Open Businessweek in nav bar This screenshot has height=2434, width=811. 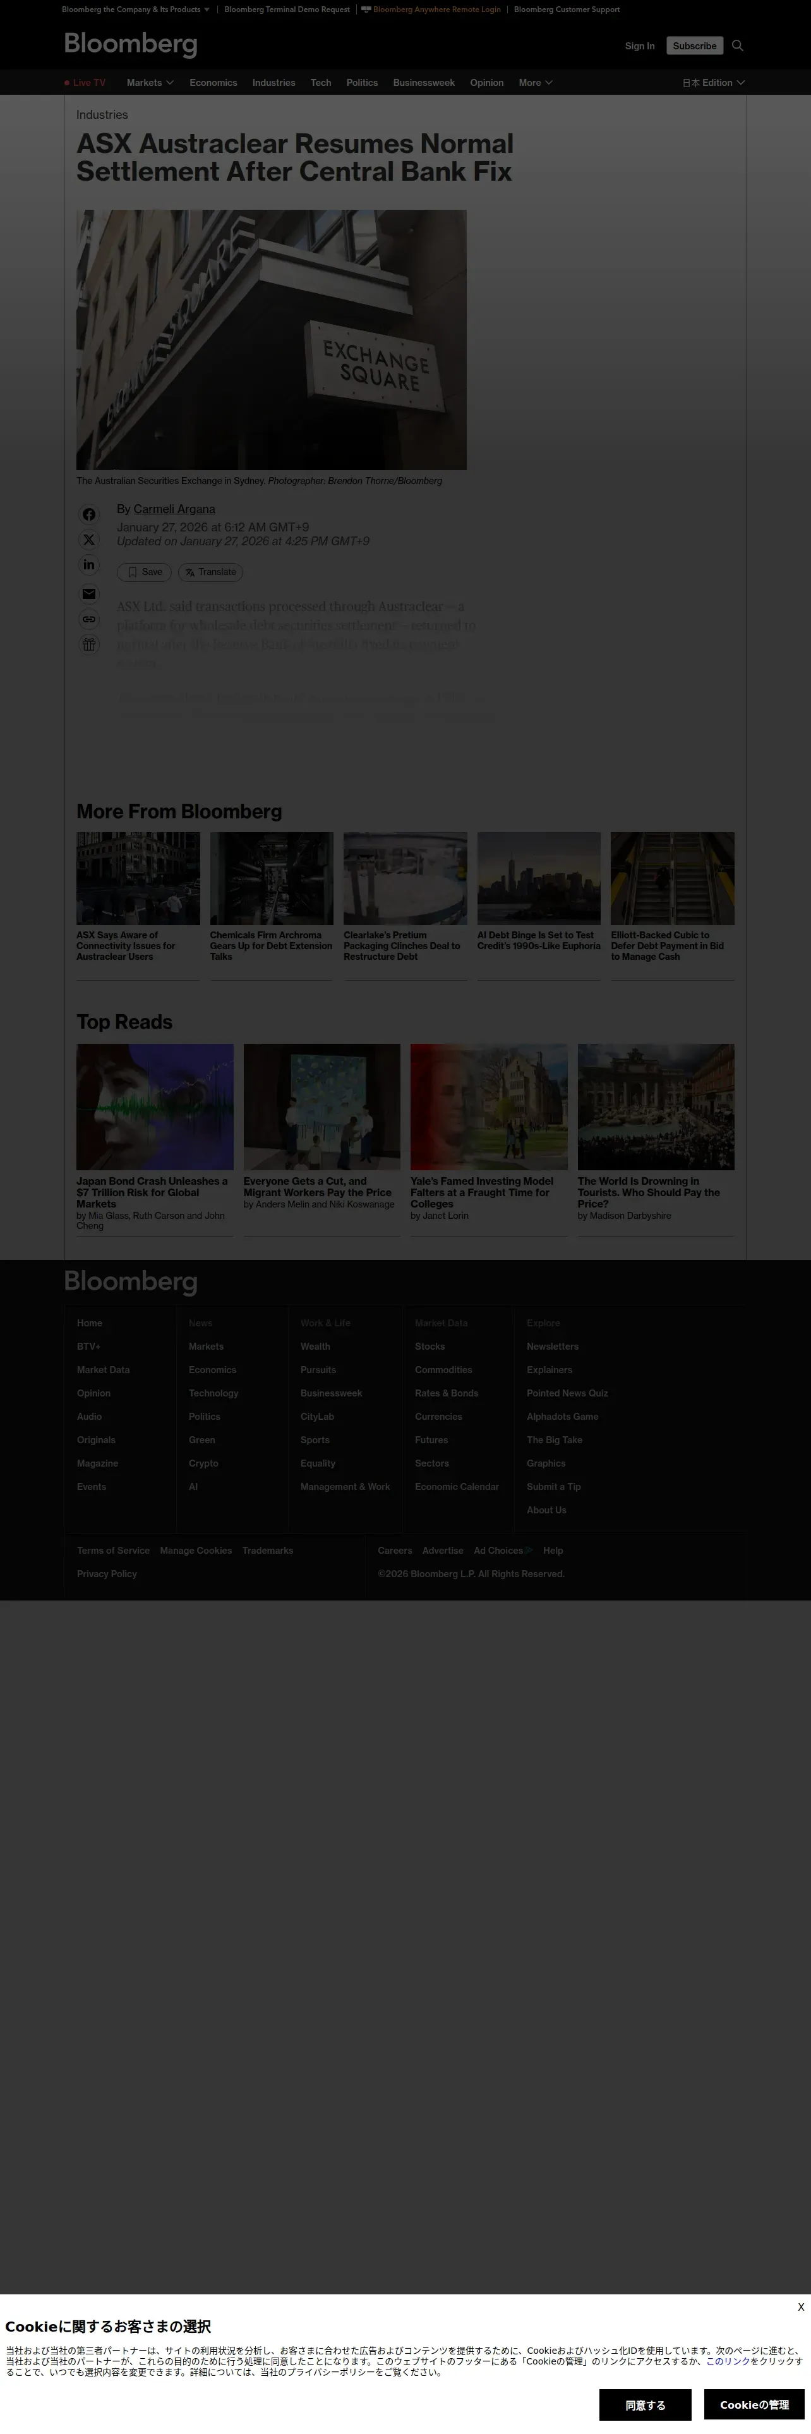pyautogui.click(x=424, y=83)
